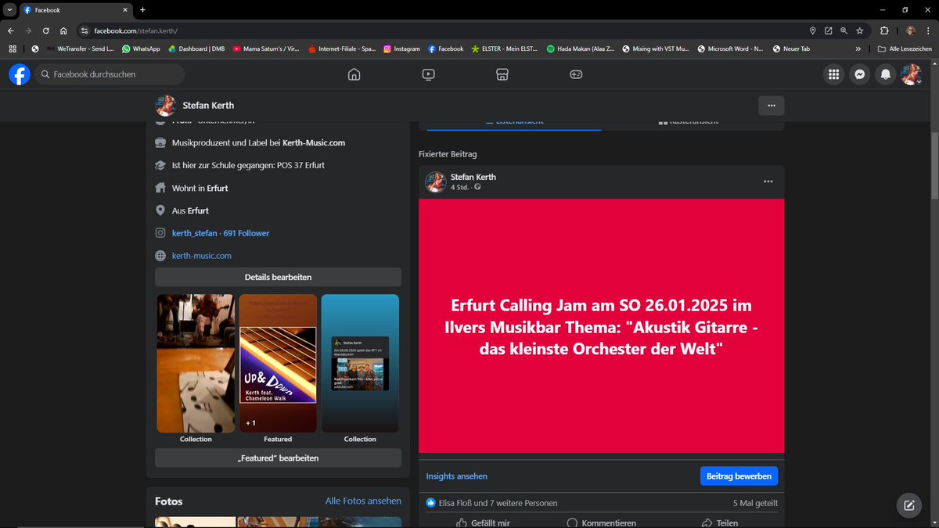Click Stefan Kerth post author name
Viewport: 939px width, 528px height.
click(x=473, y=177)
